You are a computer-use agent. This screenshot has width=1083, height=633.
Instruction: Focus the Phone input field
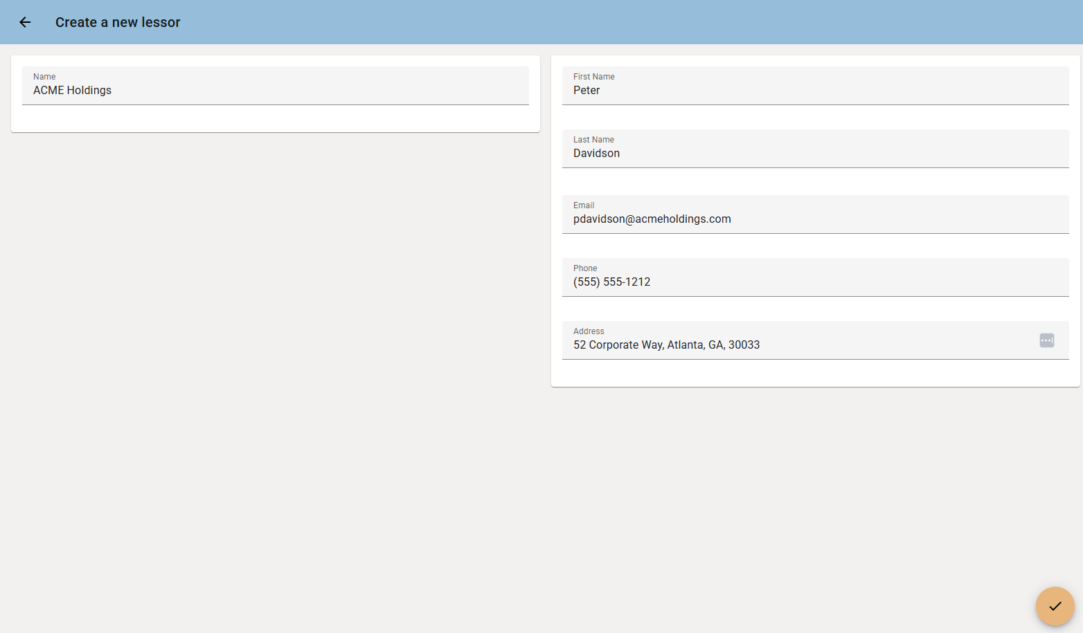pyautogui.click(x=816, y=277)
